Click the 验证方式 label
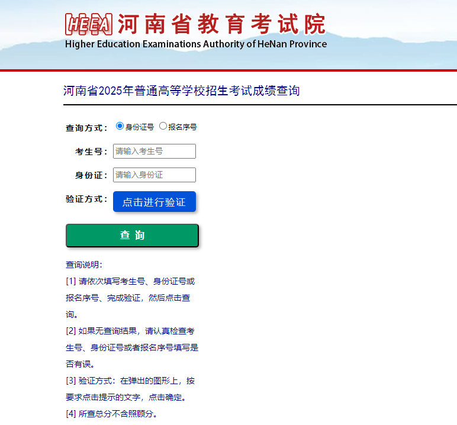Screen dimensions: 457x425 (86, 199)
